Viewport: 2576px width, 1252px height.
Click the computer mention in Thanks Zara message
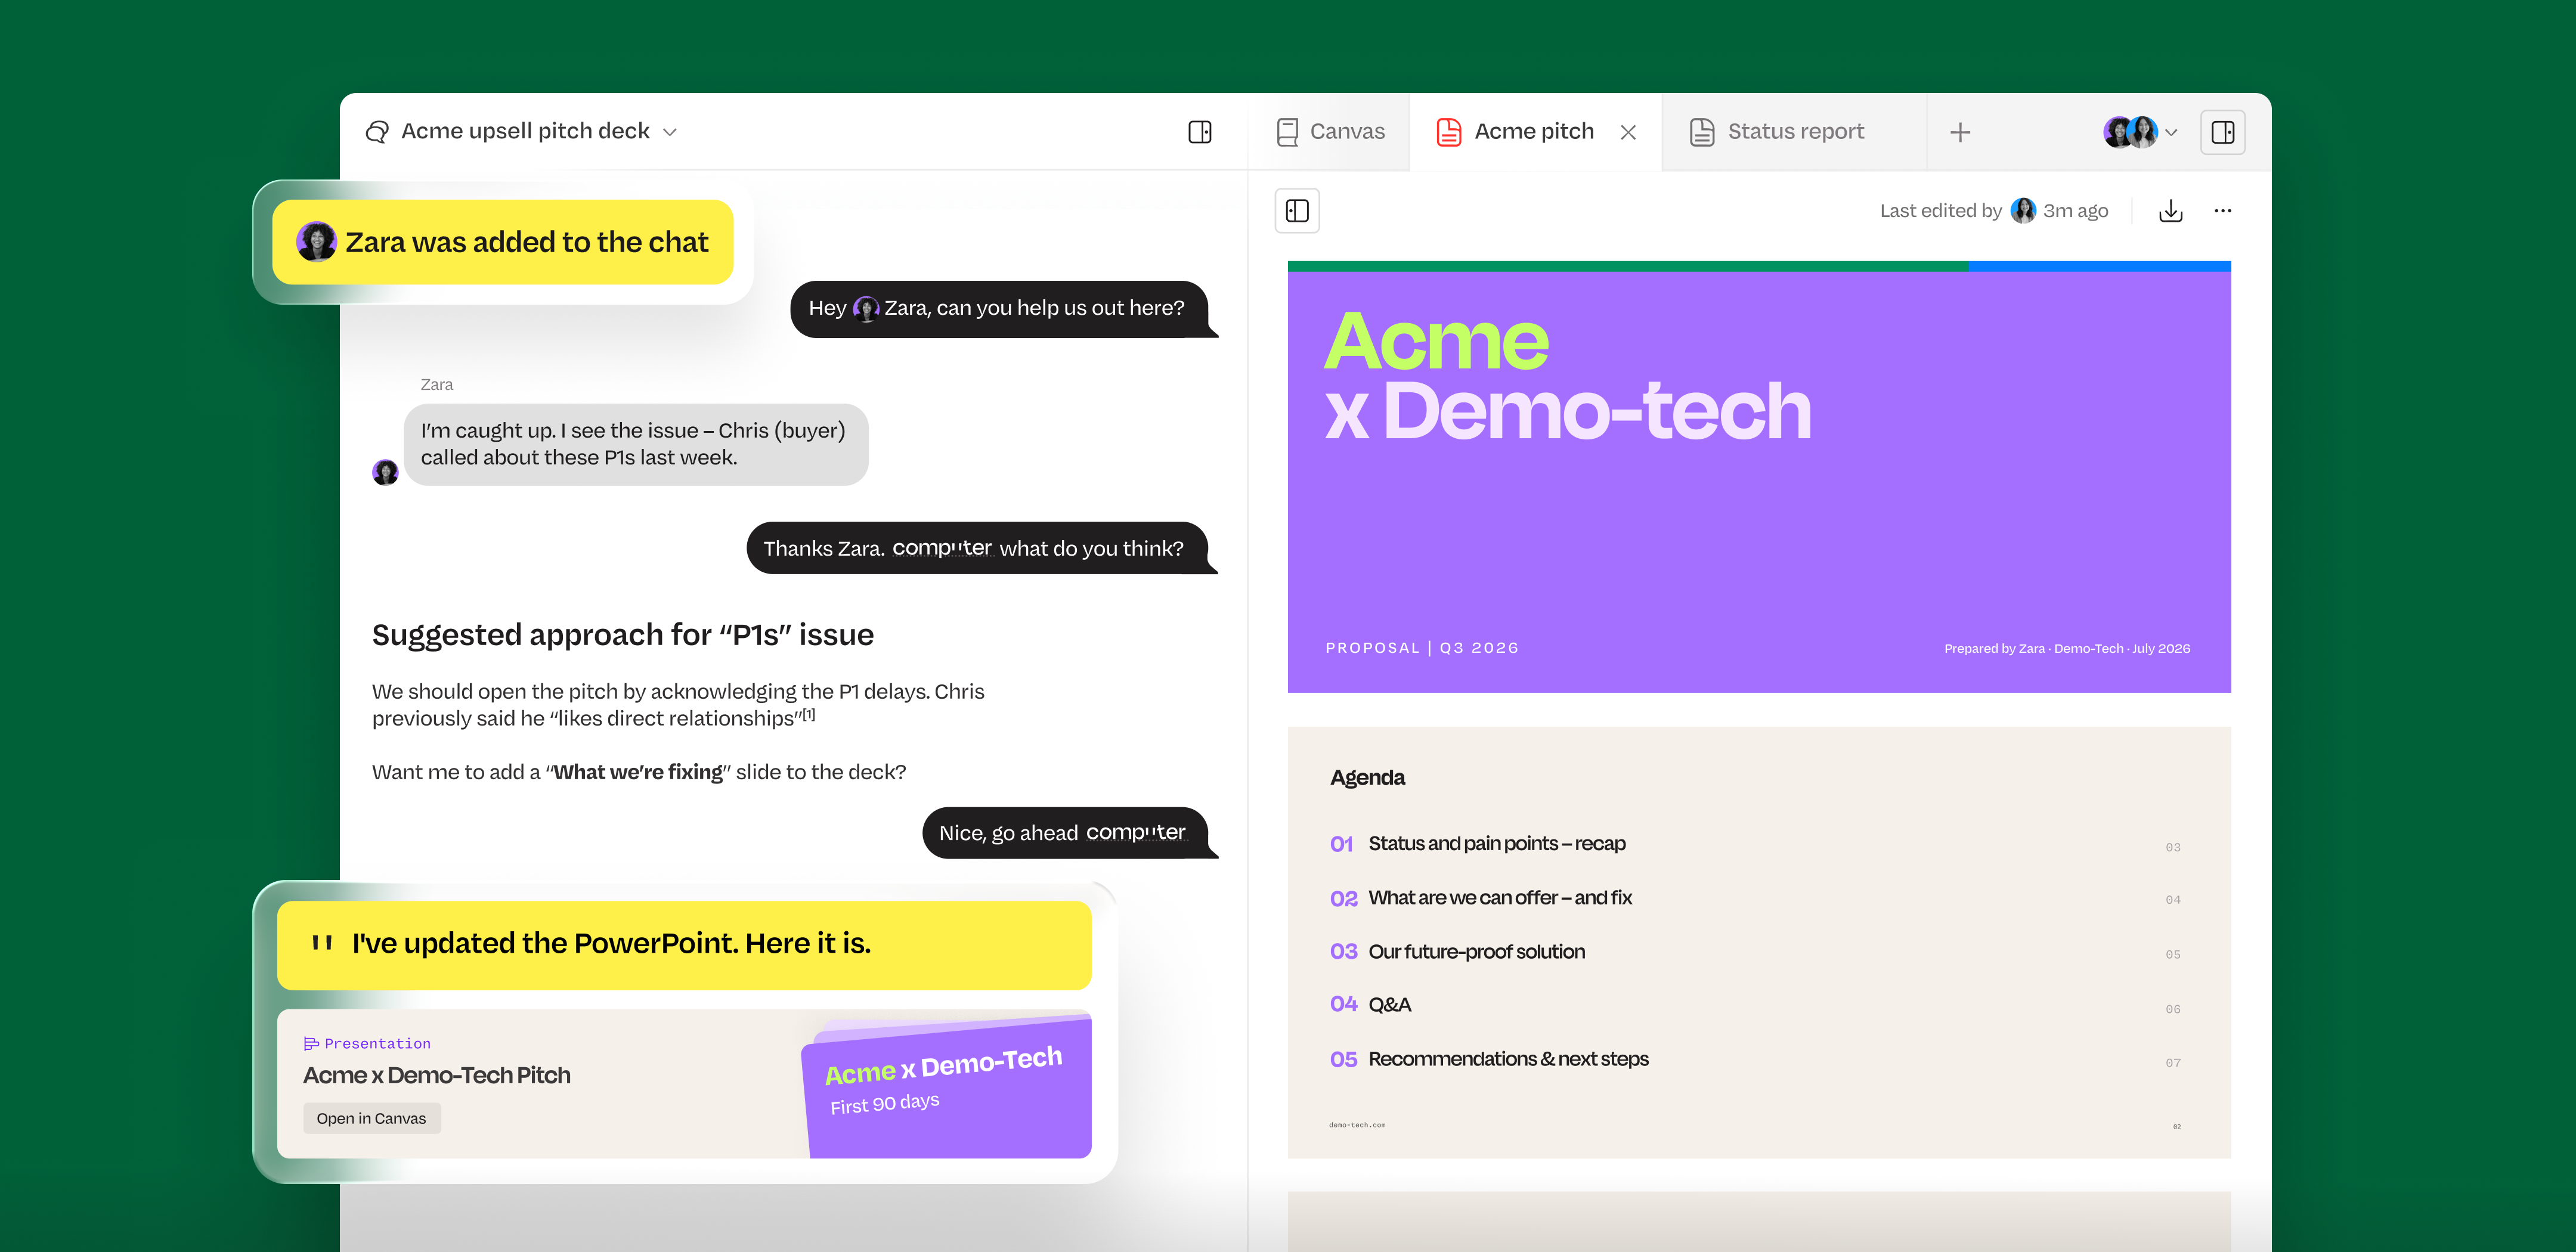[942, 548]
